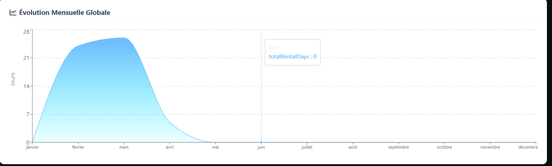Select the juillet month axis label
This screenshot has height=166, width=552.
point(307,147)
